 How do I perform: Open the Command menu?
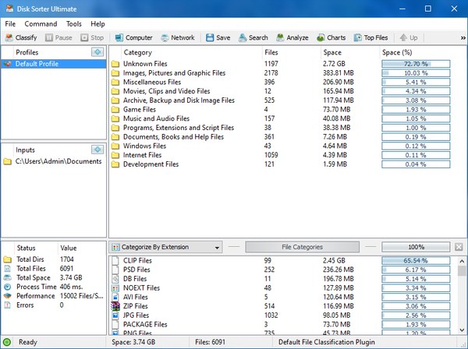pyautogui.click(x=41, y=24)
